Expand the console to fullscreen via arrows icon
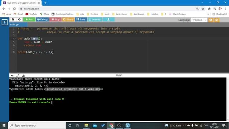Screen dimensions: 229x129 pyautogui.click(x=18, y=76)
